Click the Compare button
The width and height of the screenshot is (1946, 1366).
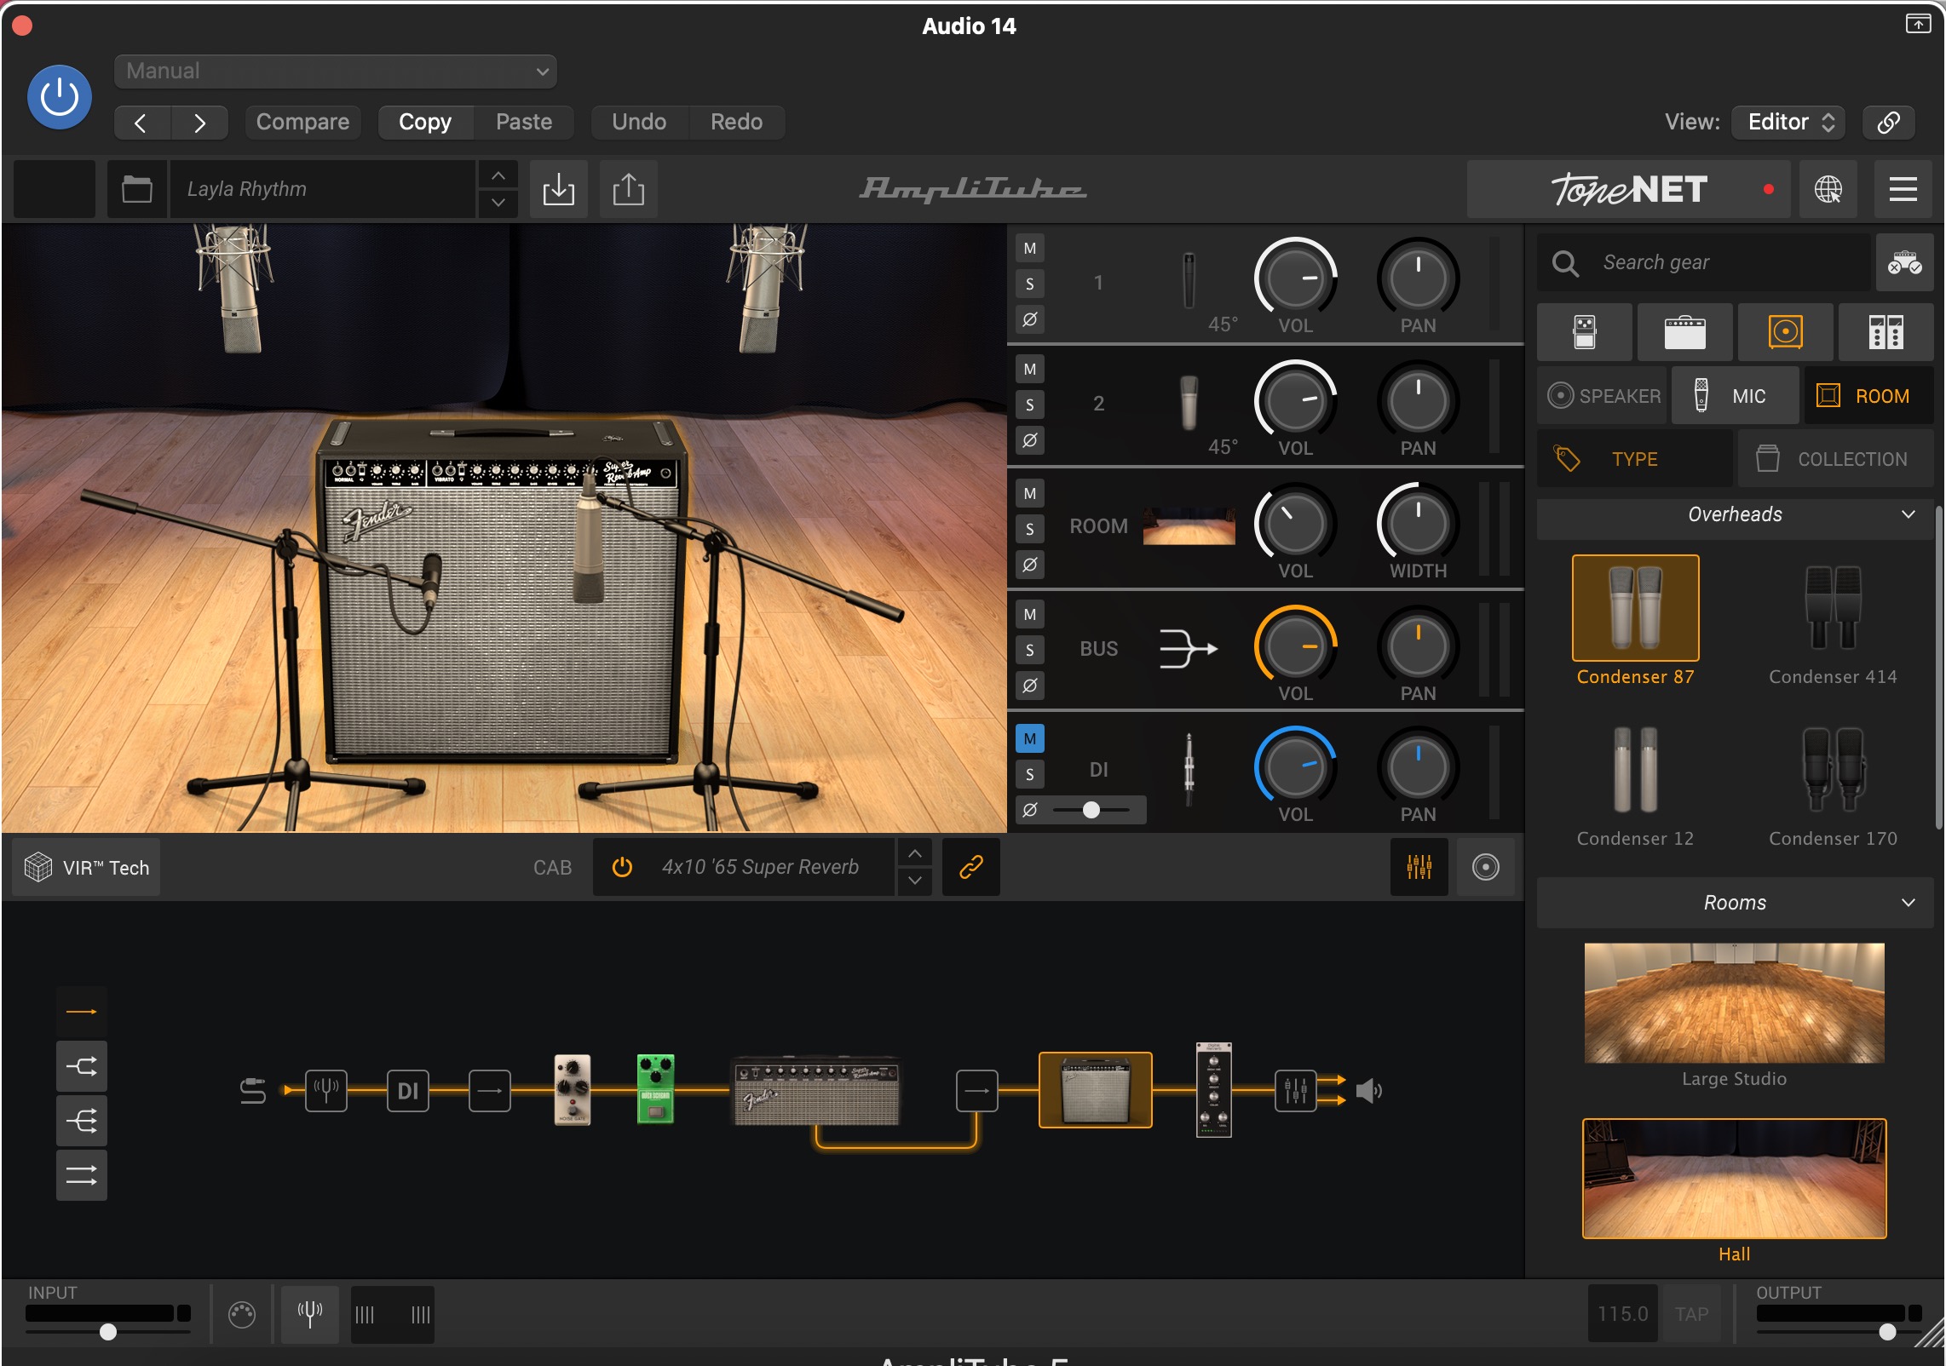coord(302,122)
